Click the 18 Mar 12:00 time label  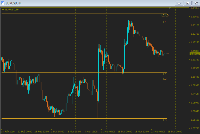click(x=142, y=132)
